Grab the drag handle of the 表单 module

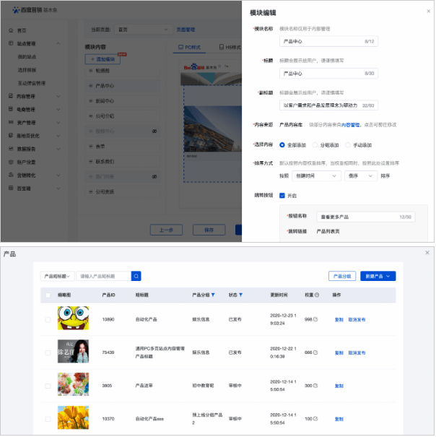click(90, 147)
